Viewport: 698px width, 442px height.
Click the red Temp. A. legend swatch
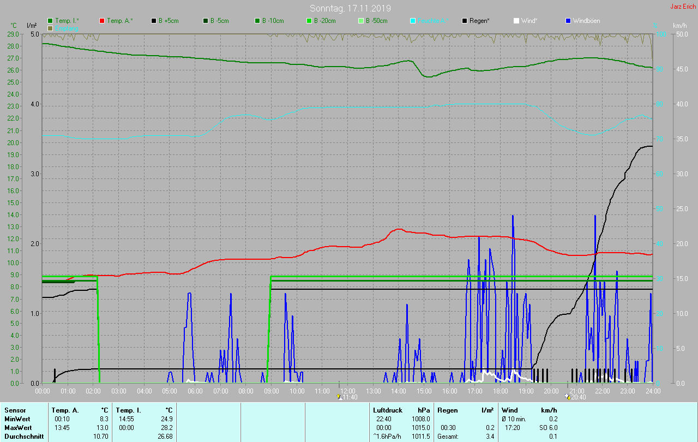[102, 21]
